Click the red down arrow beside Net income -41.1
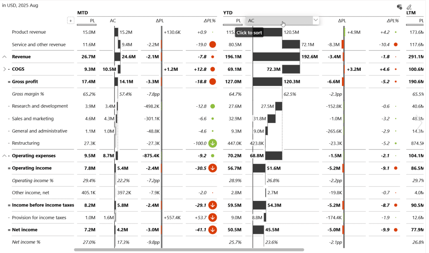Screen dimensions: 429x253 (212, 230)
